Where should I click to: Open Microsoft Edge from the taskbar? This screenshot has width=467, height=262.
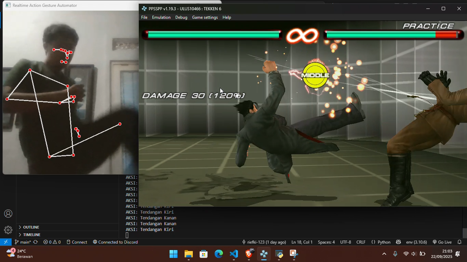point(219,254)
